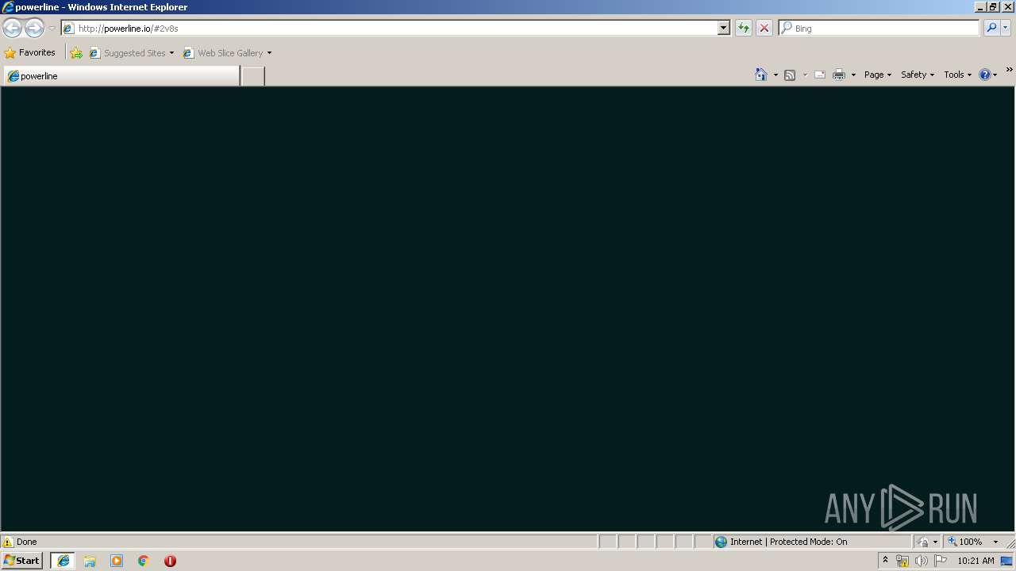This screenshot has height=571, width=1016.
Task: Click the Help question mark icon
Action: pyautogui.click(x=985, y=75)
